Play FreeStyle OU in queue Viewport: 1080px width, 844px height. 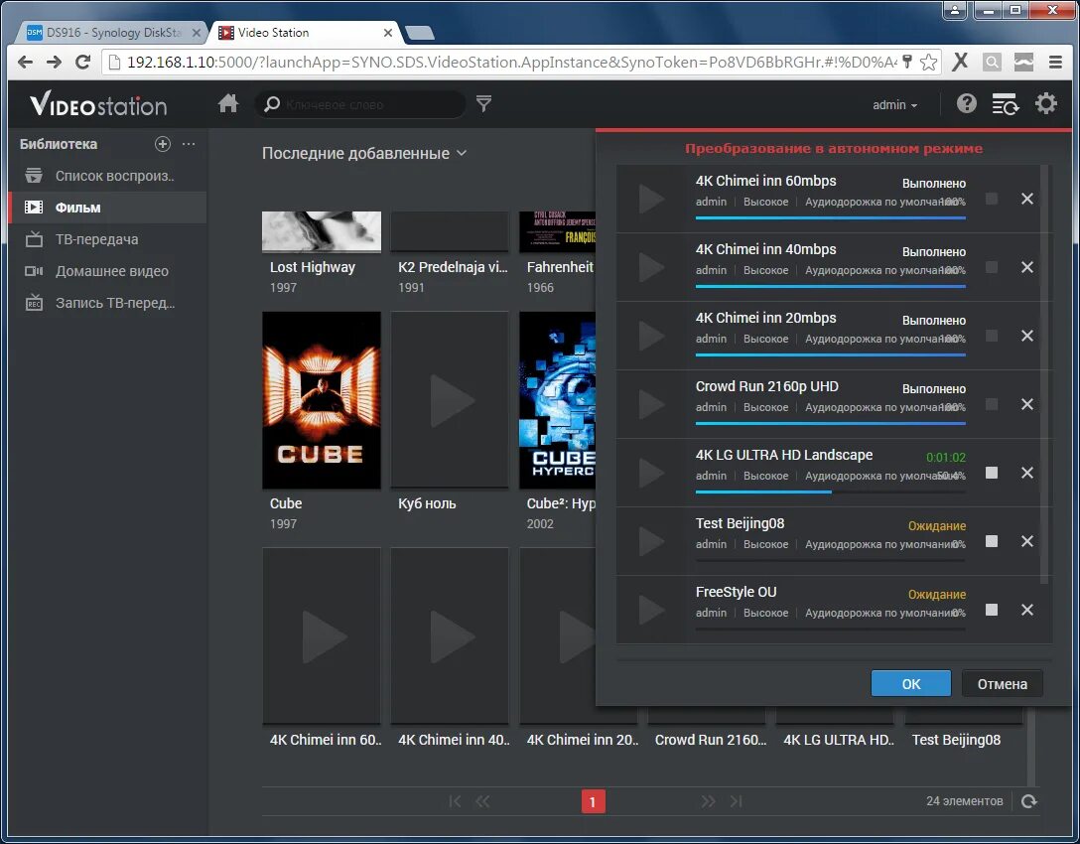(x=651, y=610)
